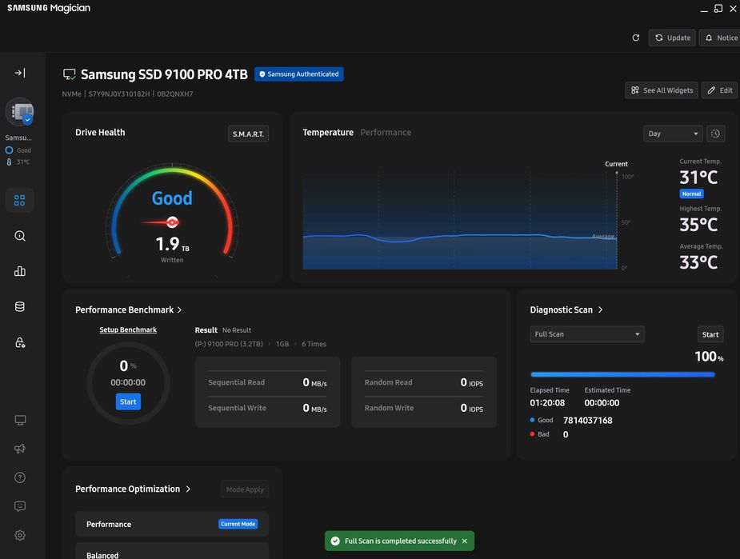Open the Data Management database icon in sidebar
This screenshot has height=559, width=740.
(20, 306)
